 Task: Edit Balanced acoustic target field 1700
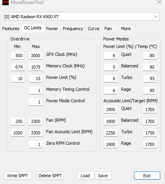click(x=150, y=121)
